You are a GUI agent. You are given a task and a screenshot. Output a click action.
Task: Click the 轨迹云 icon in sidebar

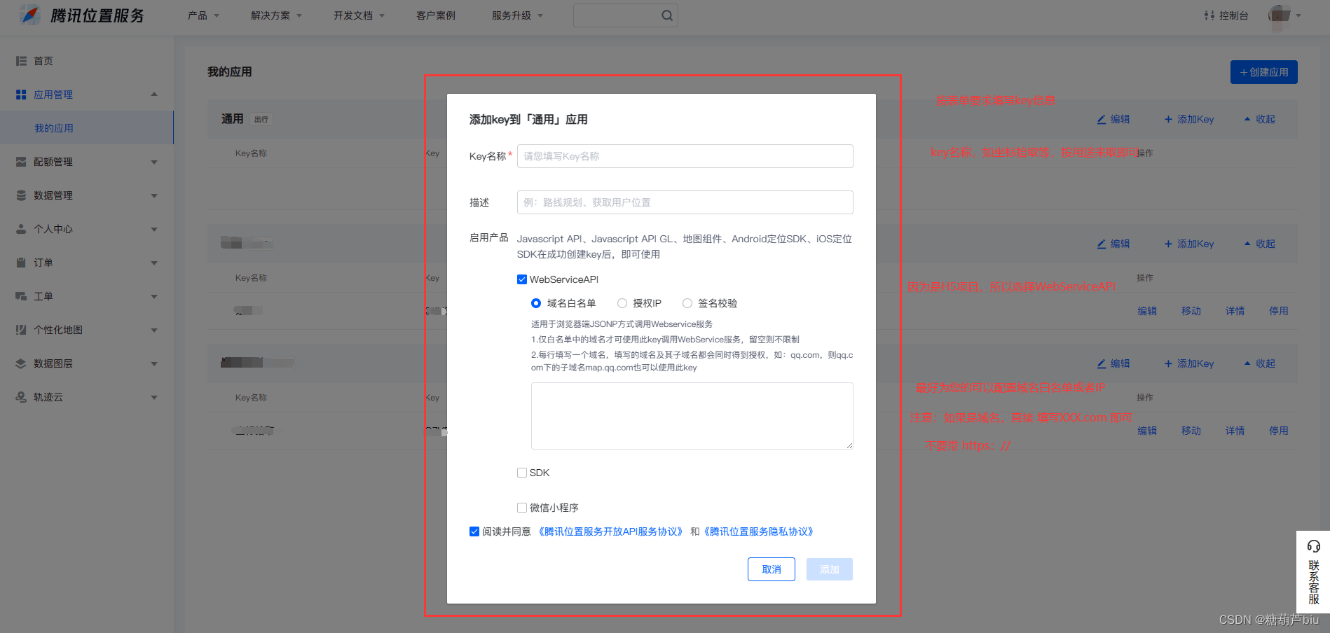tap(21, 397)
